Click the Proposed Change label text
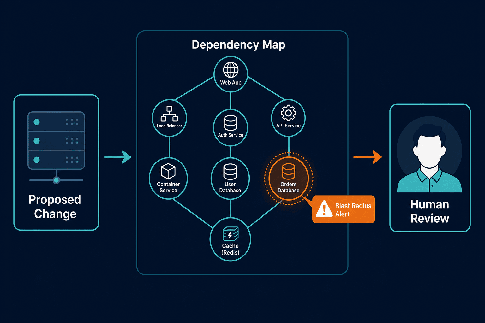The width and height of the screenshot is (485, 323). click(x=55, y=207)
